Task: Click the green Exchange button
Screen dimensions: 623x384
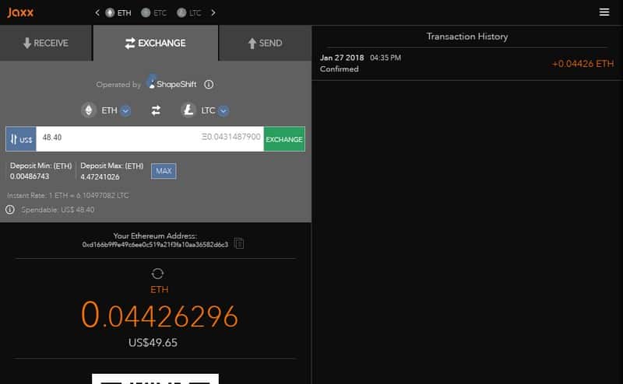Action: 284,139
